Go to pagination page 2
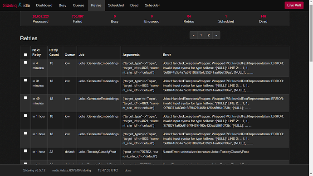 click(x=209, y=35)
